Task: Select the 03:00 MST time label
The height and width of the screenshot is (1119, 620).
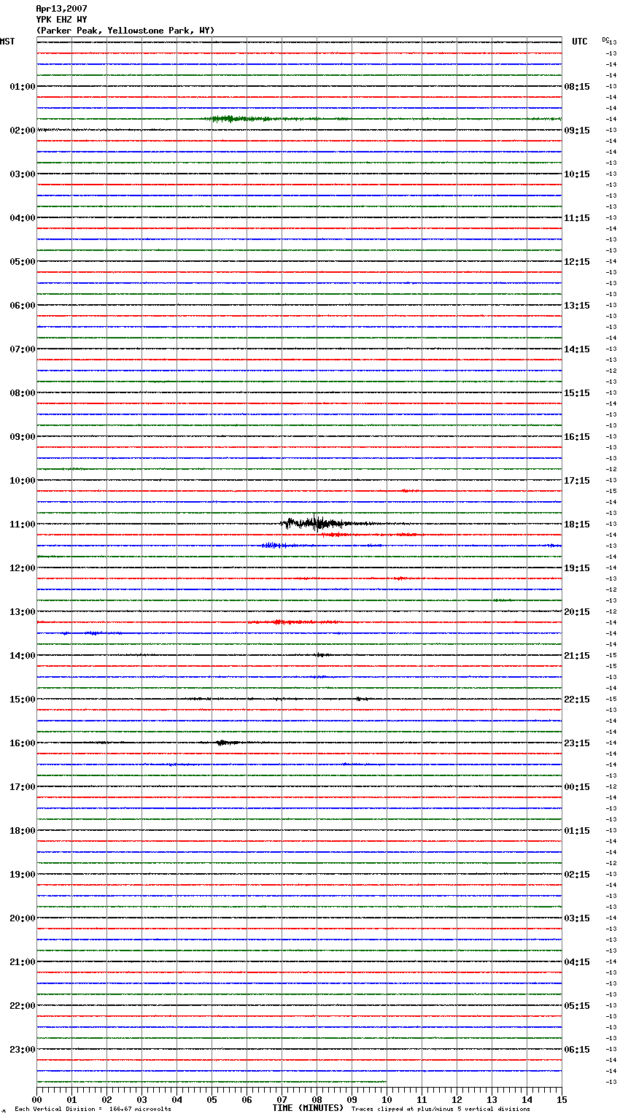Action: pos(23,174)
